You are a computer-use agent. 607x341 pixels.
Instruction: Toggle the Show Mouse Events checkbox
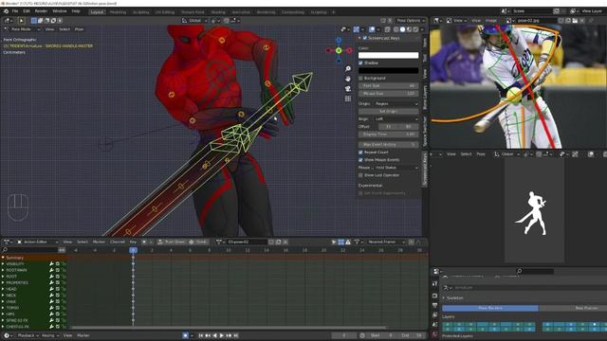pyautogui.click(x=360, y=160)
